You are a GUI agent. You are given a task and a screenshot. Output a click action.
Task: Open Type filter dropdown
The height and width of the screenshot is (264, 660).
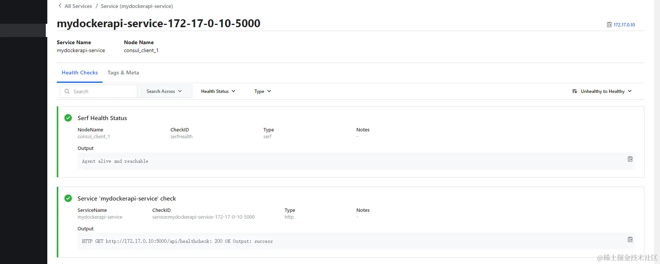coord(263,91)
